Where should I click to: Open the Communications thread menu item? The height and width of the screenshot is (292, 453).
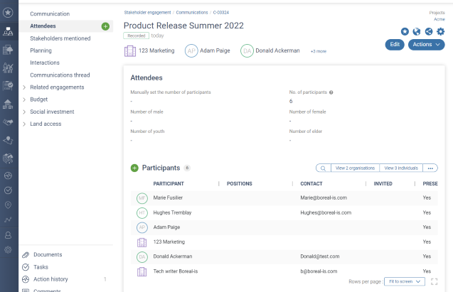pos(60,75)
